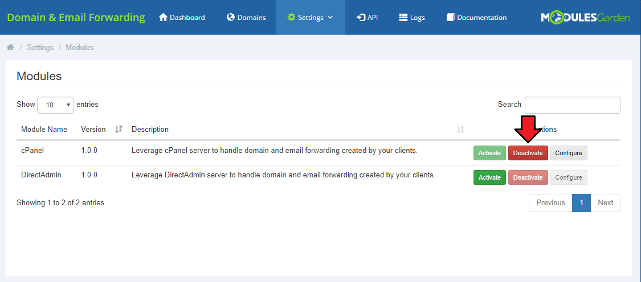Open the API menu item
This screenshot has height=282, width=641.
click(x=367, y=18)
